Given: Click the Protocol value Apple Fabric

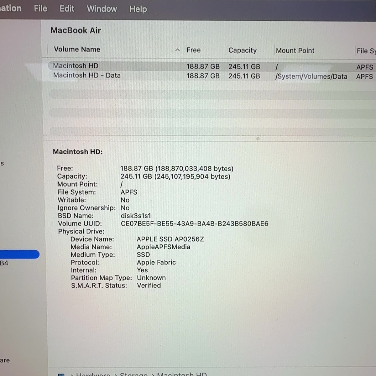Looking at the screenshot, I should coord(156,262).
